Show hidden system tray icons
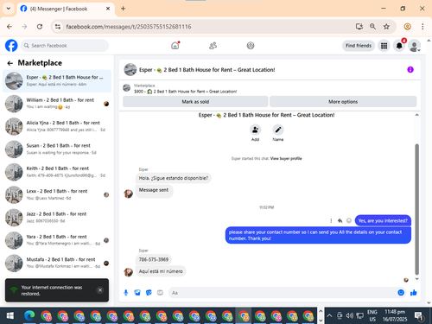The image size is (432, 324). pos(329,316)
